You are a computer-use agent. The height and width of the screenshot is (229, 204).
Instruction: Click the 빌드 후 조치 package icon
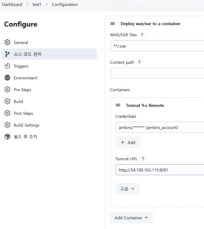[x=7, y=137]
